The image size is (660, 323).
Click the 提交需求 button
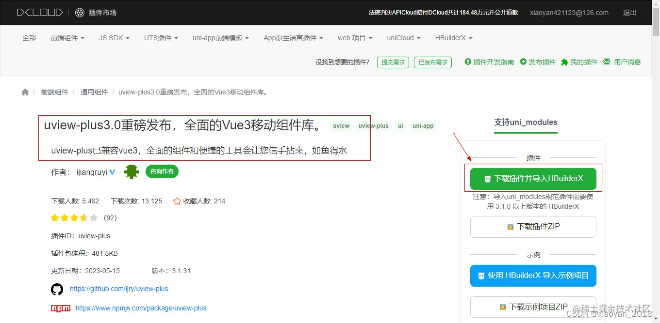[393, 62]
